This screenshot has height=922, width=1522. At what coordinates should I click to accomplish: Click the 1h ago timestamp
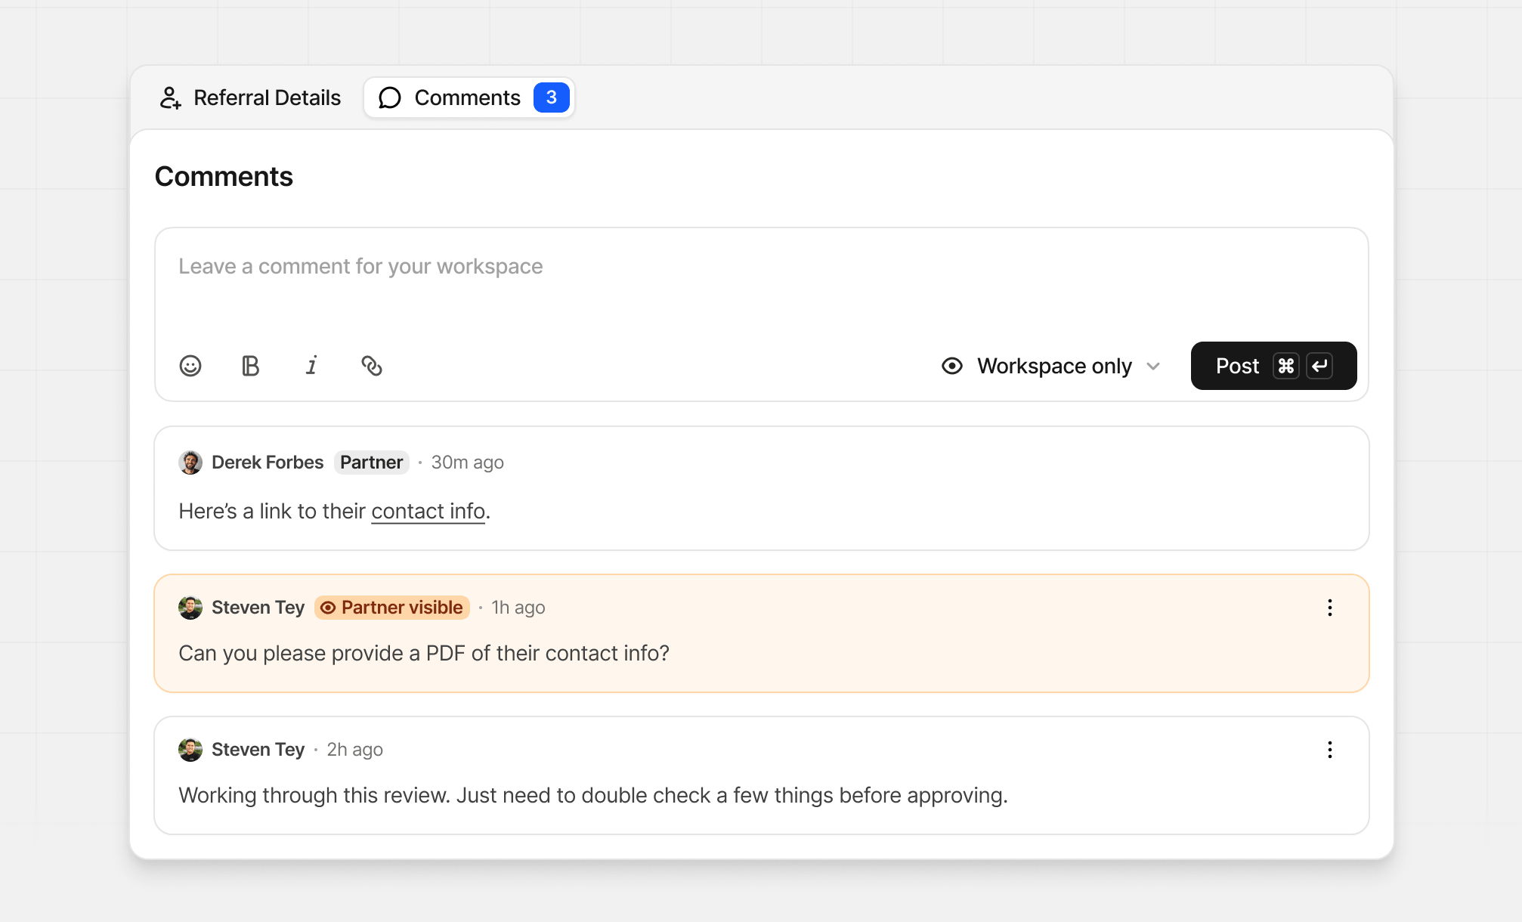coord(518,608)
